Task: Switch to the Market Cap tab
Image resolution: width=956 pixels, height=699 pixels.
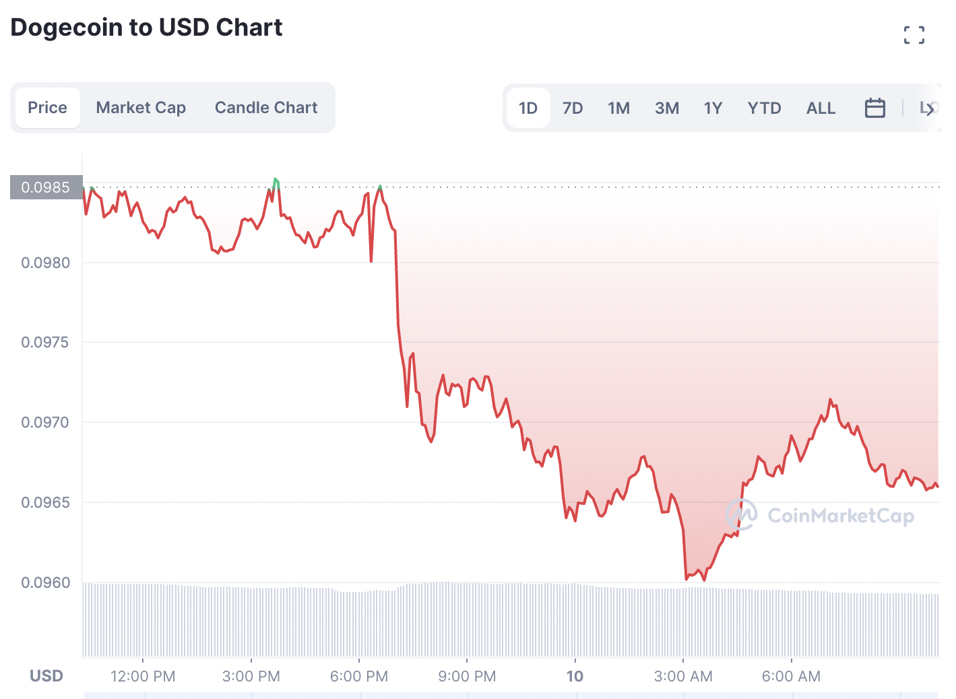Action: point(141,107)
